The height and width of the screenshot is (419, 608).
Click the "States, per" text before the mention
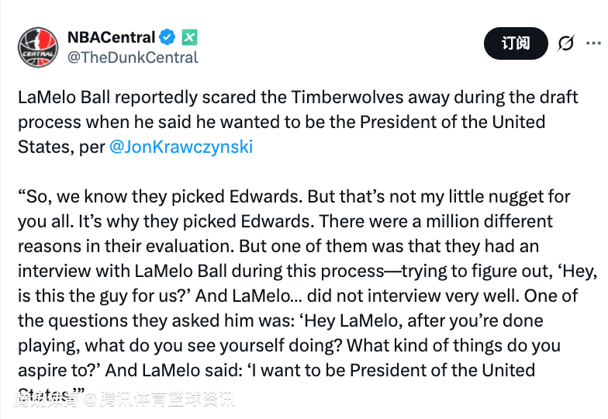(x=60, y=147)
